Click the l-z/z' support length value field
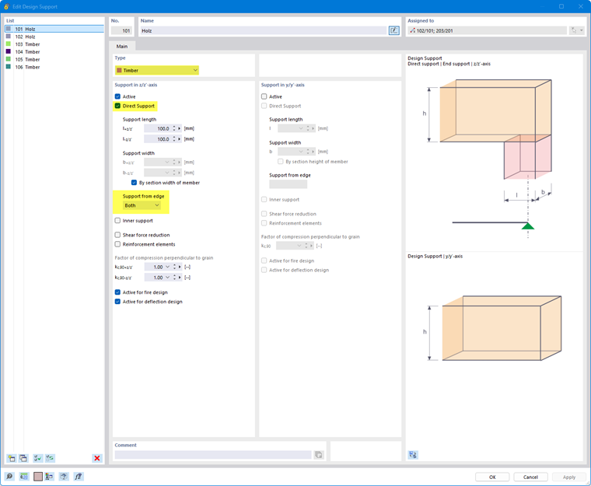Viewport: 591px width, 486px height. 157,139
